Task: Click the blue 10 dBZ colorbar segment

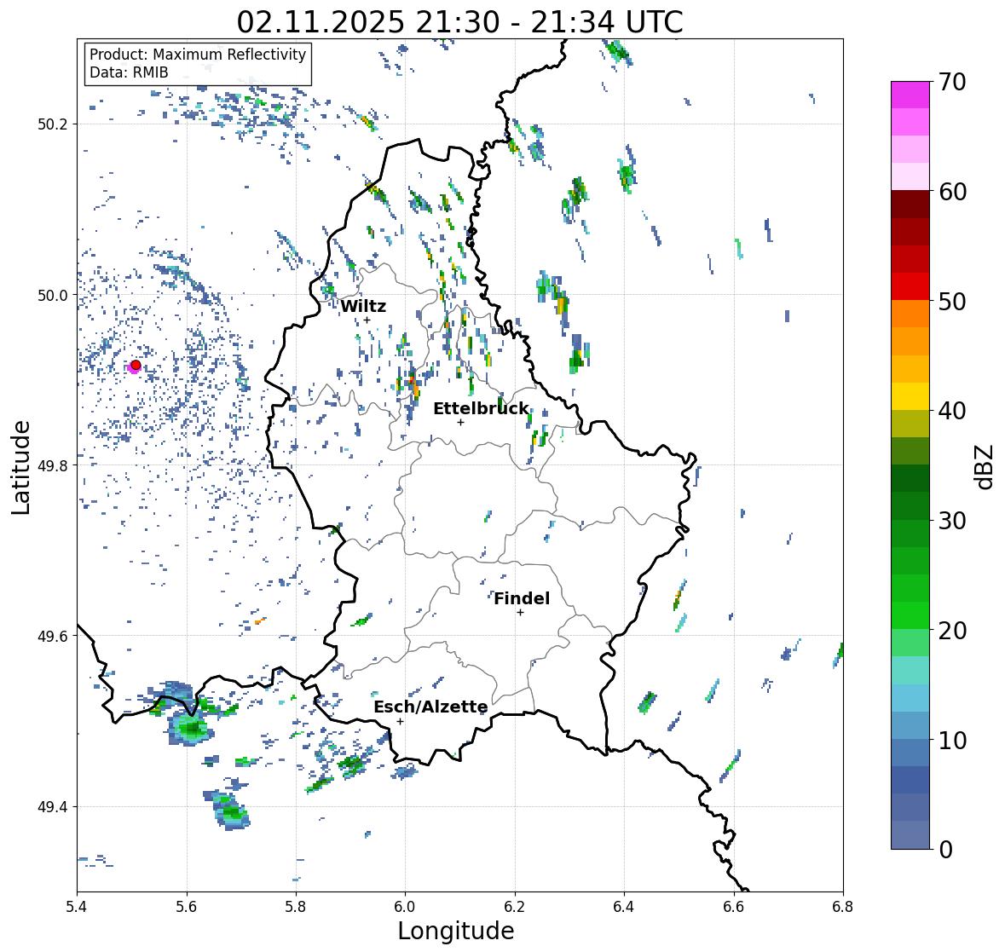Action: pos(910,753)
